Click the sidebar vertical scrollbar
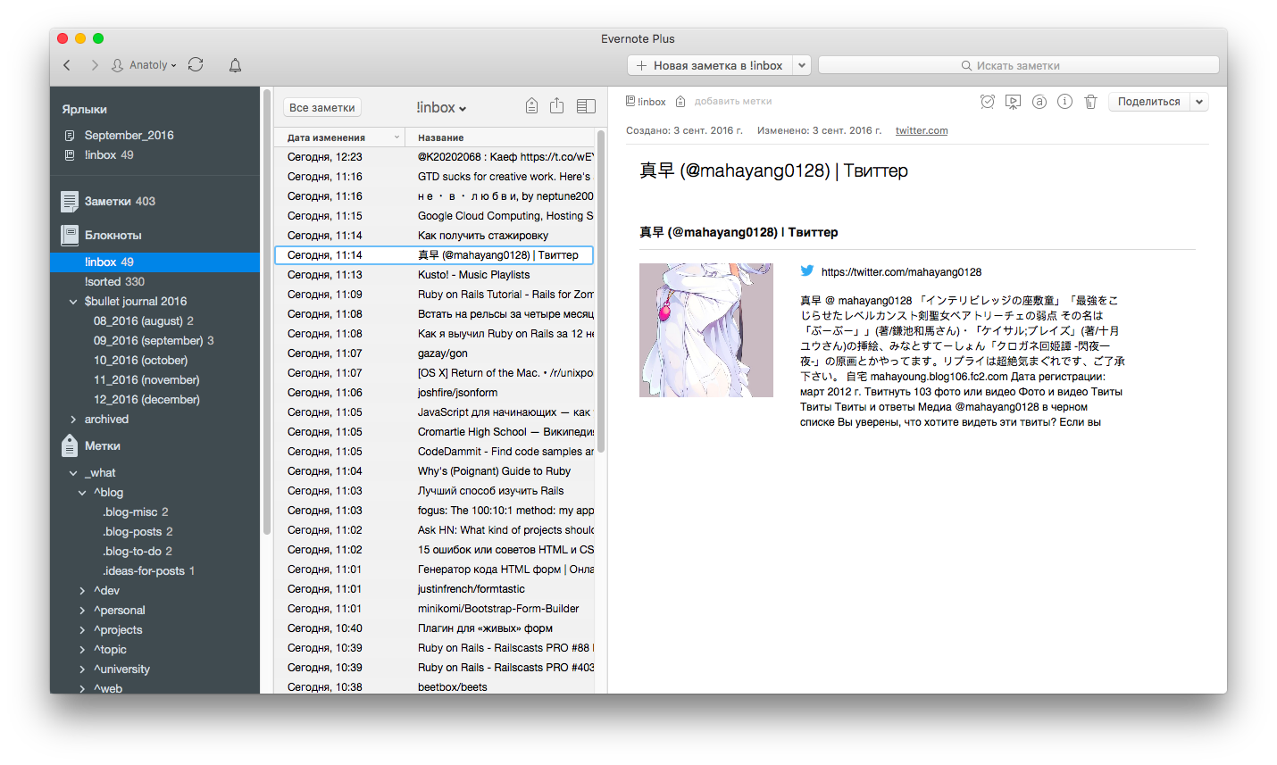The height and width of the screenshot is (765, 1277). (266, 312)
